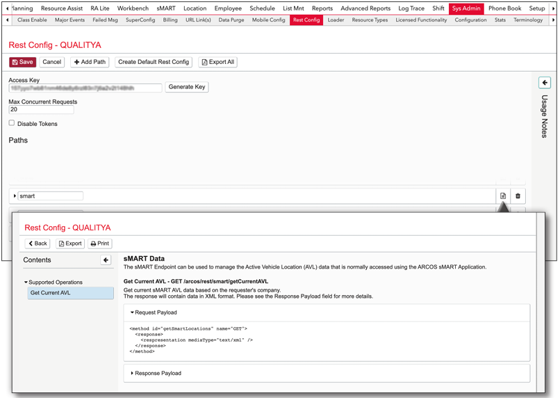Open the Reports menu
This screenshot has height=398, width=560.
pos(322,8)
